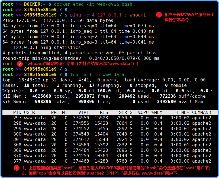Click the orange 'root' whoami output
The width and height of the screenshot is (219, 178).
point(8,64)
